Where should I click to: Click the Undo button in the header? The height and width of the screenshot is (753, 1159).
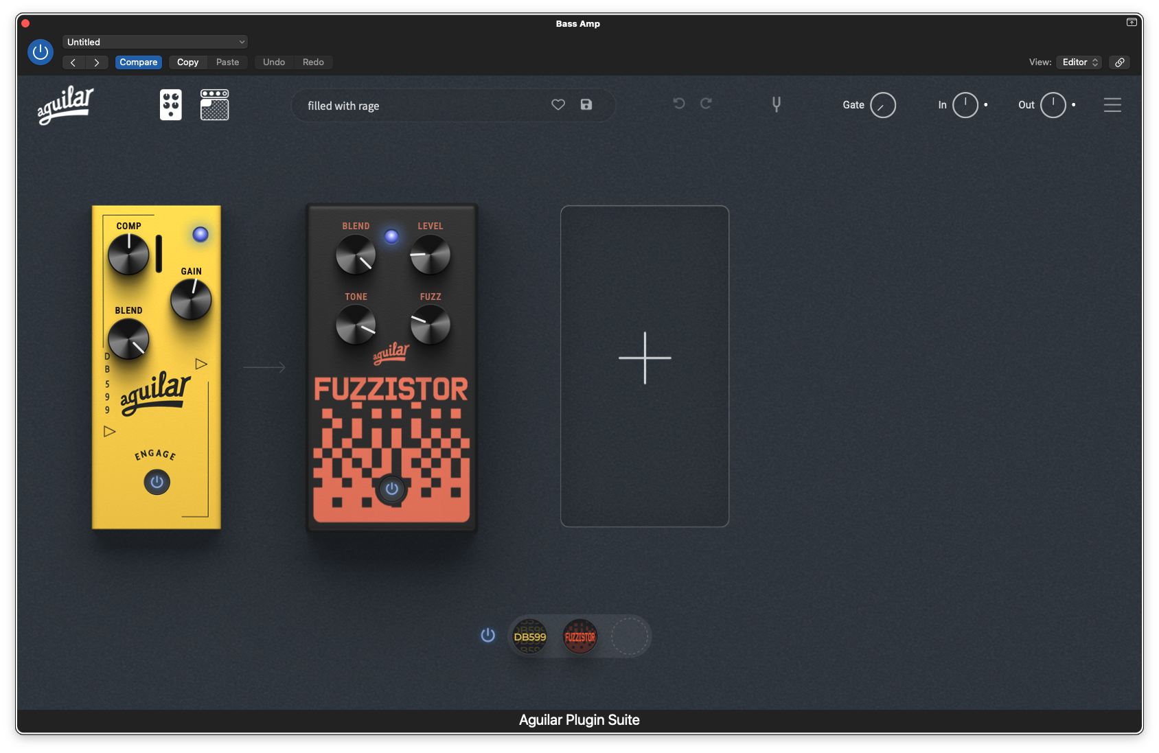tap(274, 62)
